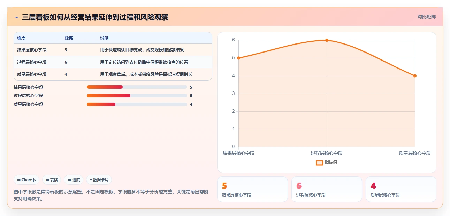Click the chart end point at value 4
The width and height of the screenshot is (450, 216).
415,76
